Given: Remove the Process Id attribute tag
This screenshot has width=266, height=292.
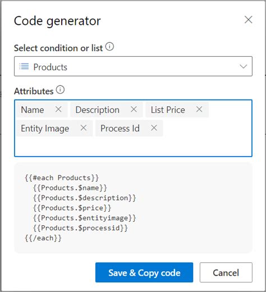Looking at the screenshot, I should coord(154,128).
